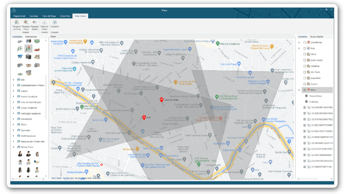Select the highlighted map-pin entity icon
The image size is (346, 194).
[x=28, y=48]
